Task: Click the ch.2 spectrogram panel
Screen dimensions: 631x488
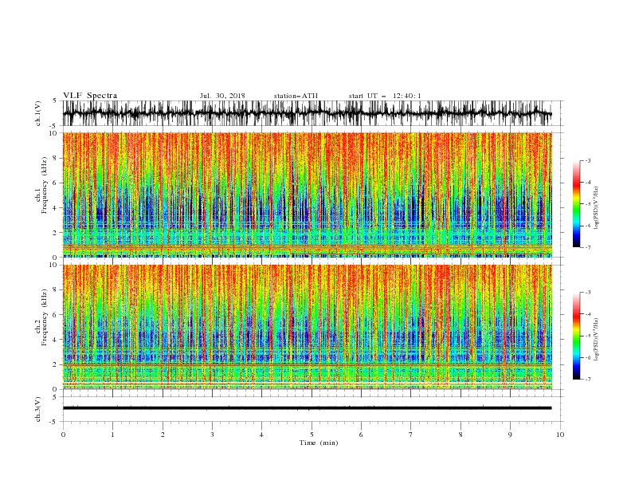Action: [x=307, y=327]
